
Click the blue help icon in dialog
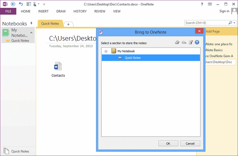(197, 42)
